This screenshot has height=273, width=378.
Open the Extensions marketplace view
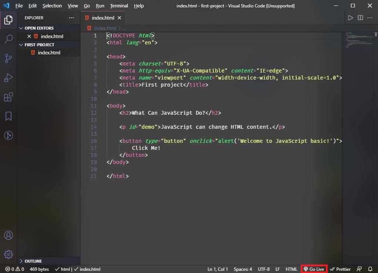[x=8, y=97]
